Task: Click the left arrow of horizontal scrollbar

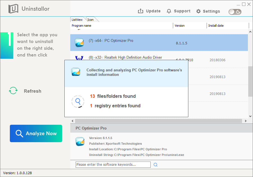Action: (73, 121)
